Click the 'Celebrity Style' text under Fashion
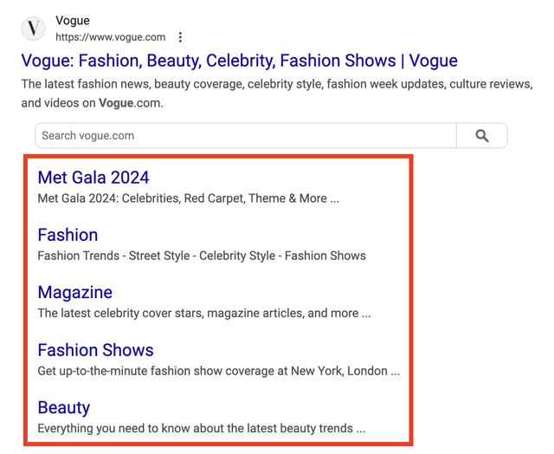Screen dimensions: 554x454 234,256
